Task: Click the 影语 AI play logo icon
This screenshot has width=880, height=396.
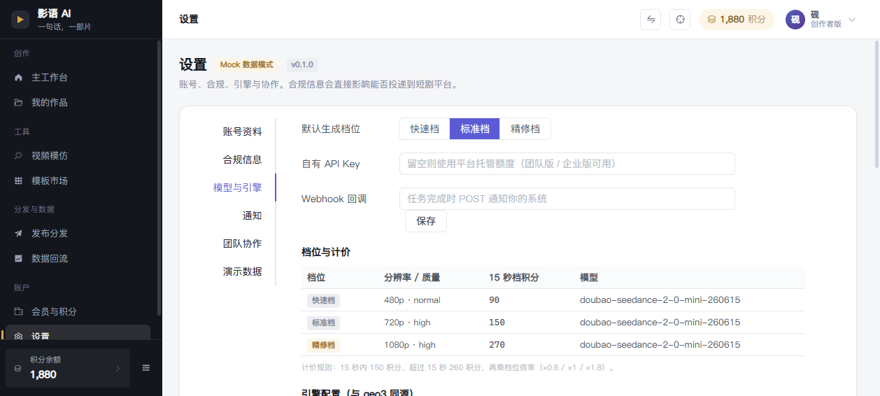Action: tap(20, 20)
